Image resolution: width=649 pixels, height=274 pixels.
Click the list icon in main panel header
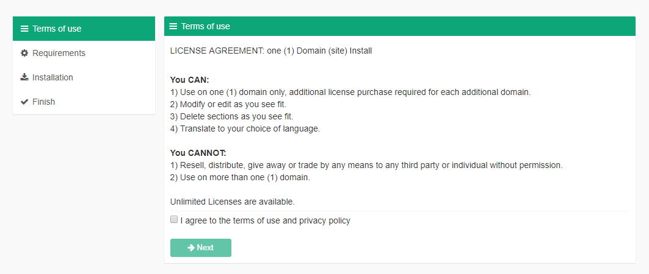coord(173,26)
